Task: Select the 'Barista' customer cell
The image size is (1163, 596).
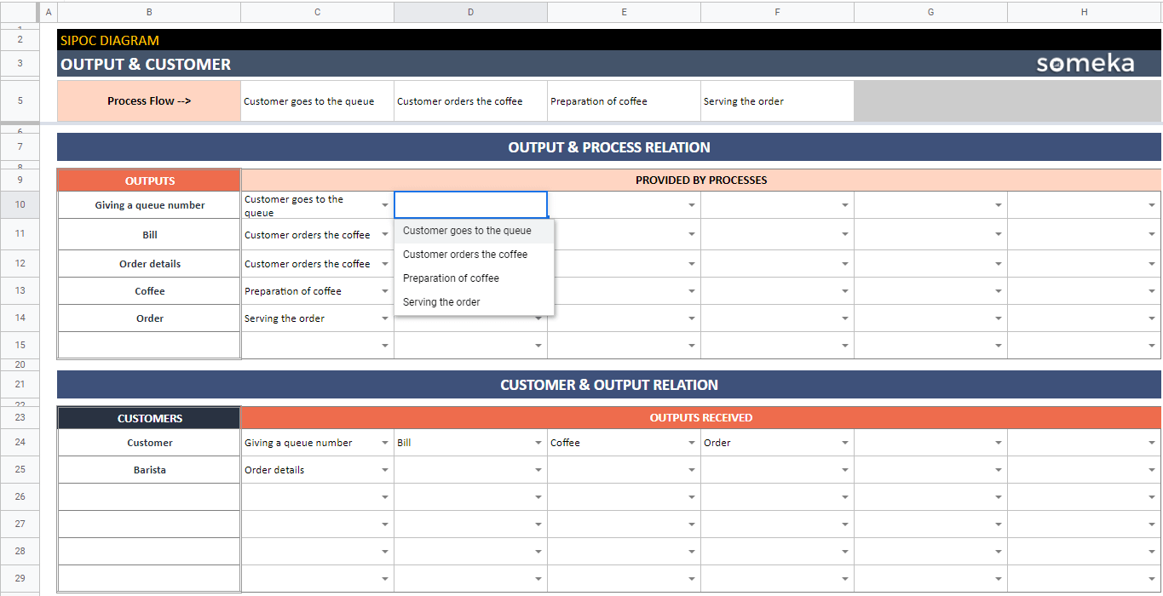Action: (149, 470)
